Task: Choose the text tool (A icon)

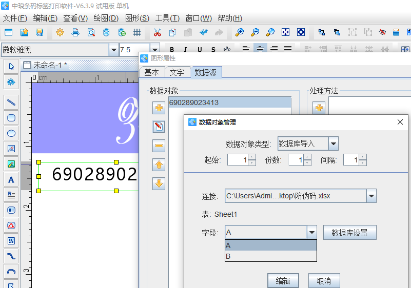Action: coord(11,179)
